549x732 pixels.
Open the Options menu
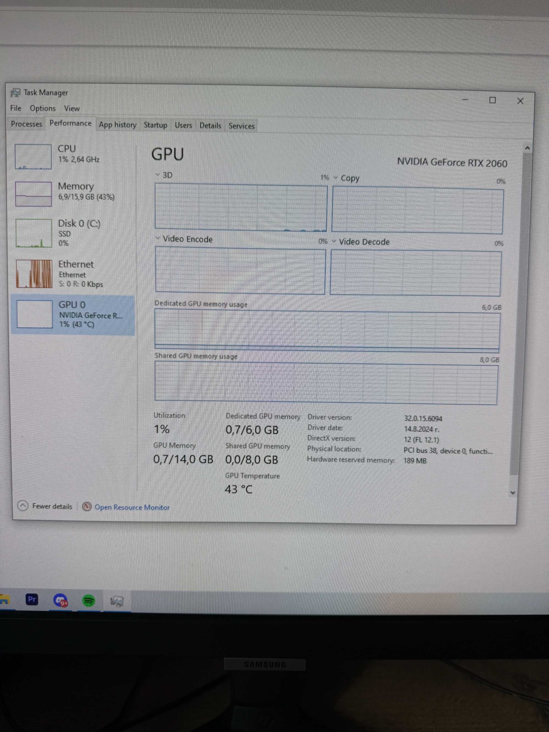point(43,108)
